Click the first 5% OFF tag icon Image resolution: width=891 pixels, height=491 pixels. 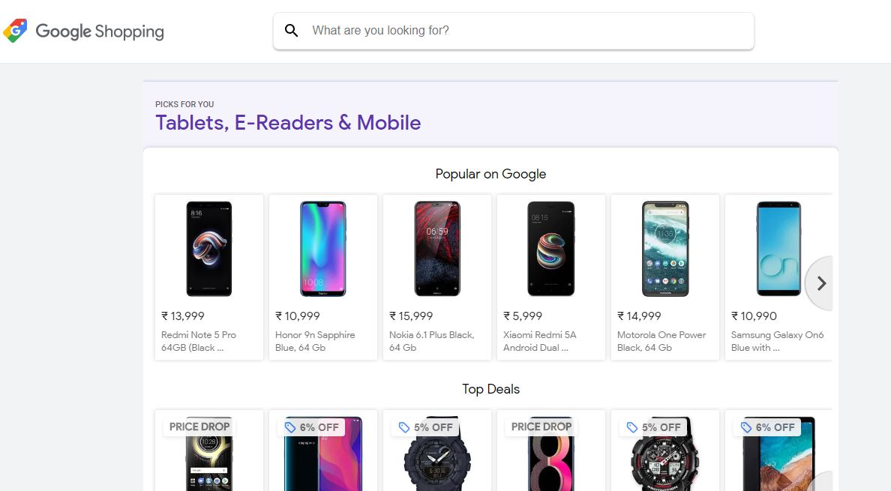coord(404,427)
